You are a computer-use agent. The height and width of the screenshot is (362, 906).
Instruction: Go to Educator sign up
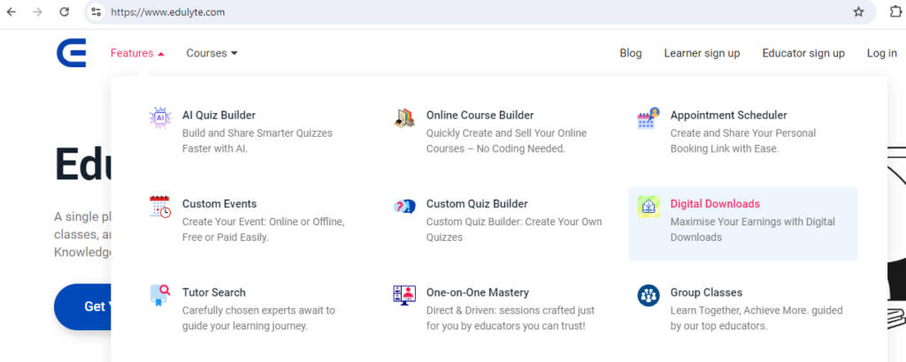[x=803, y=53]
